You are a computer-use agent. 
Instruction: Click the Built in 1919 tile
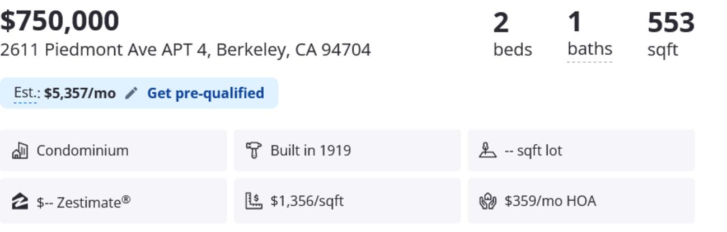[347, 150]
